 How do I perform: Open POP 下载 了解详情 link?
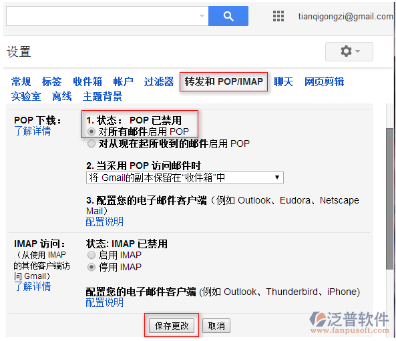(33, 131)
